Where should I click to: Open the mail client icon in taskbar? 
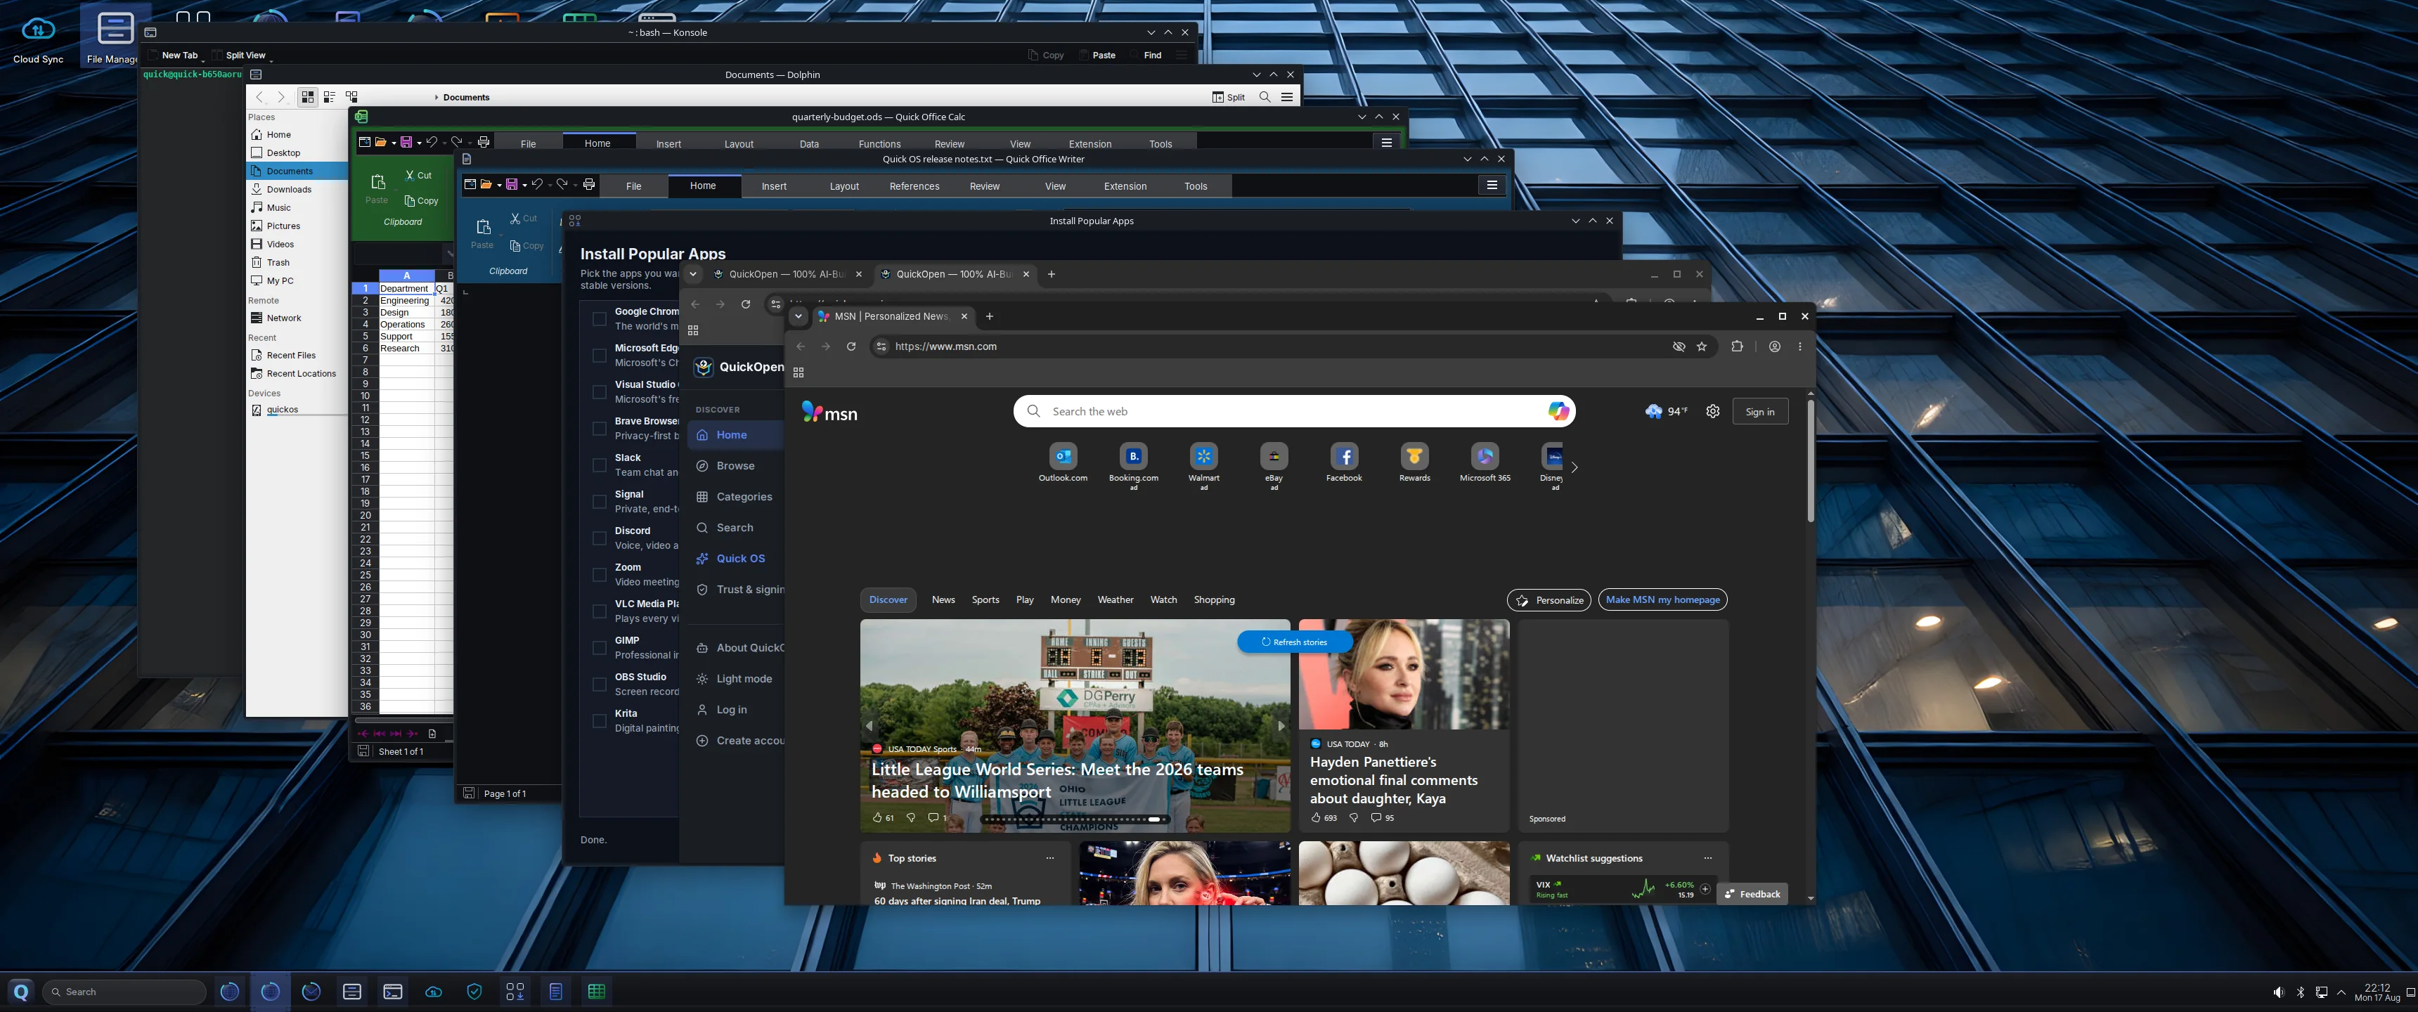[311, 992]
